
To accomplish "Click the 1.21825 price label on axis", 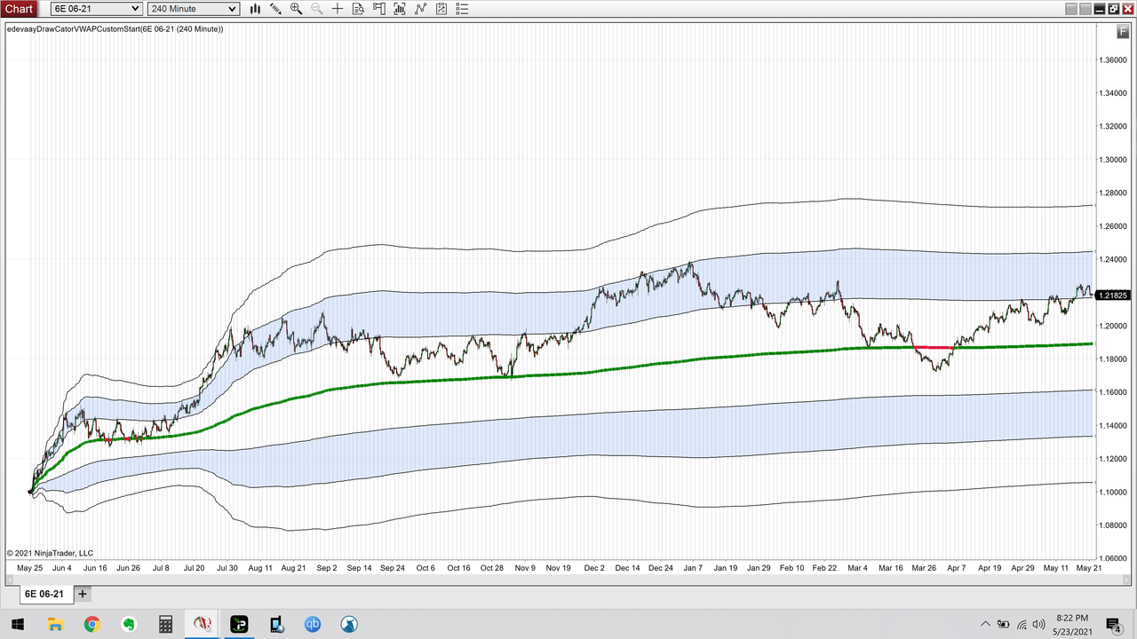I will coord(1113,296).
